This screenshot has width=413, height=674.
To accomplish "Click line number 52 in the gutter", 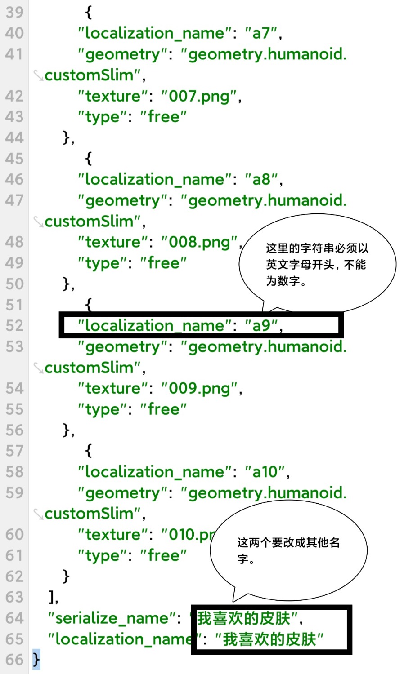I will point(14,325).
